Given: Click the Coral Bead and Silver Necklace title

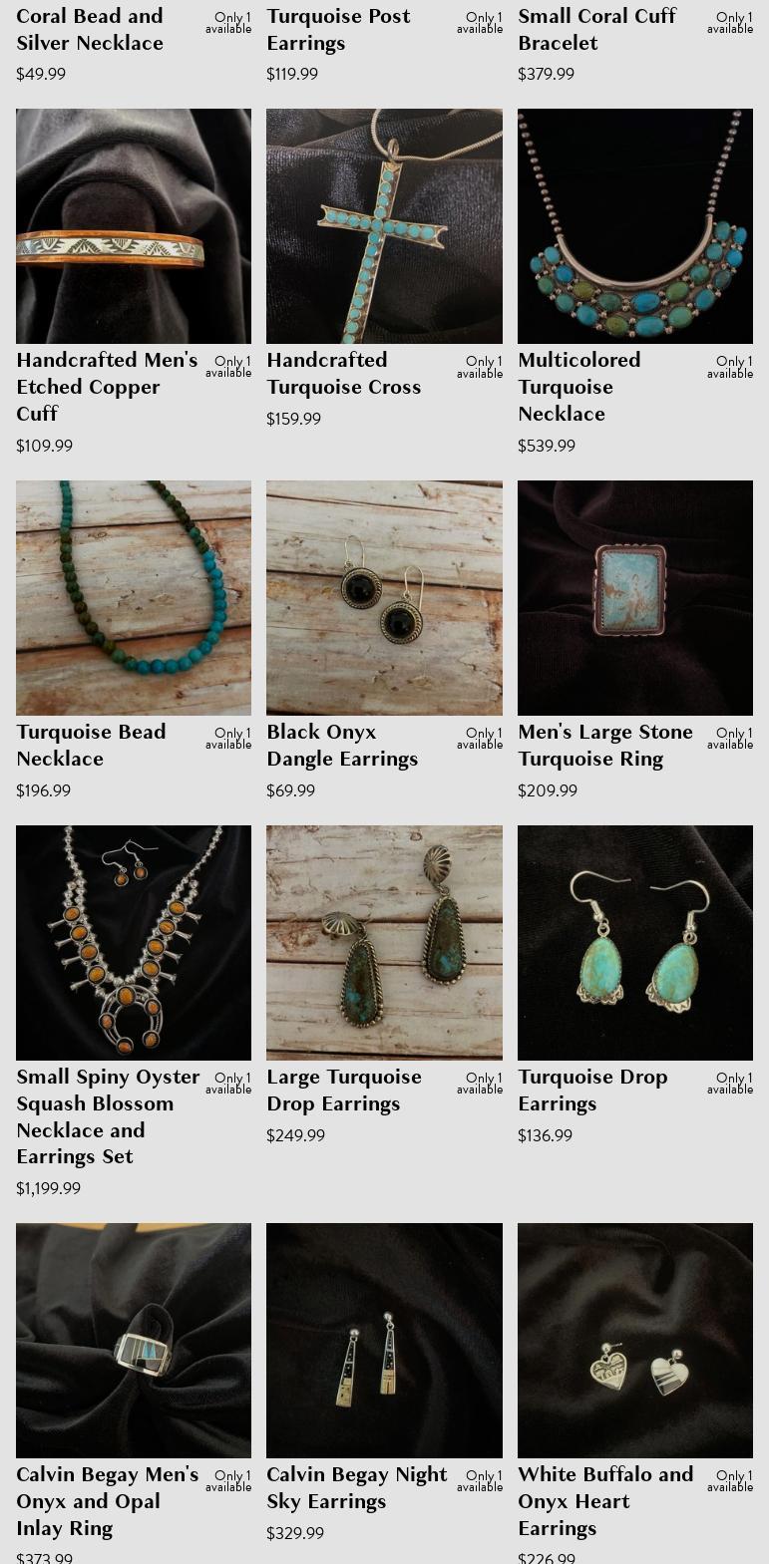Looking at the screenshot, I should [x=90, y=30].
